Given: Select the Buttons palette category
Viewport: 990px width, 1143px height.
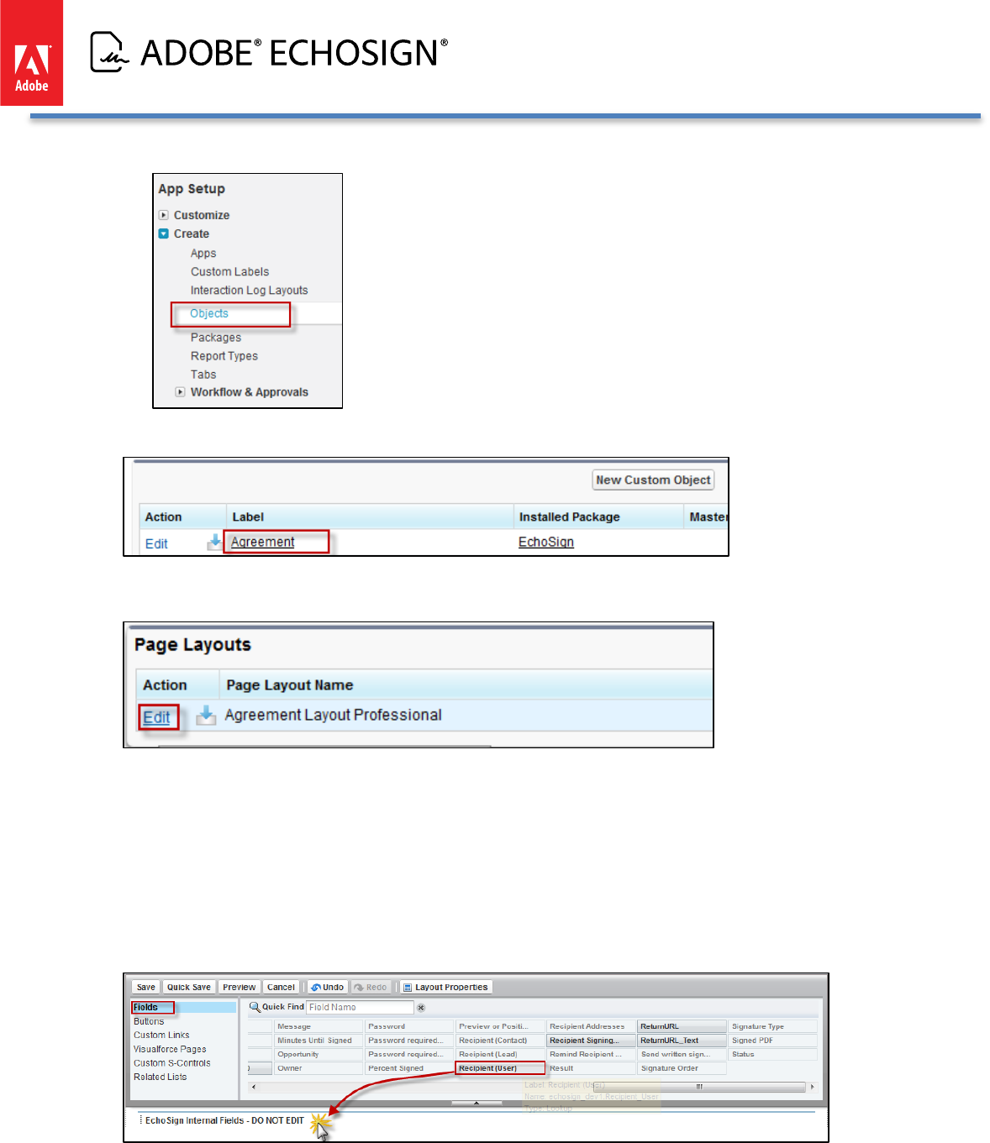Looking at the screenshot, I should click(149, 1021).
